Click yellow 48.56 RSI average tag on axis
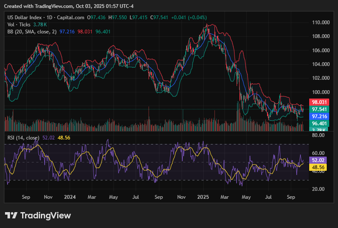The width and height of the screenshot is (338, 228). pyautogui.click(x=319, y=167)
